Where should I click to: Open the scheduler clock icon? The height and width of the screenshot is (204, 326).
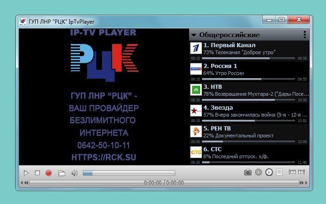(269, 173)
